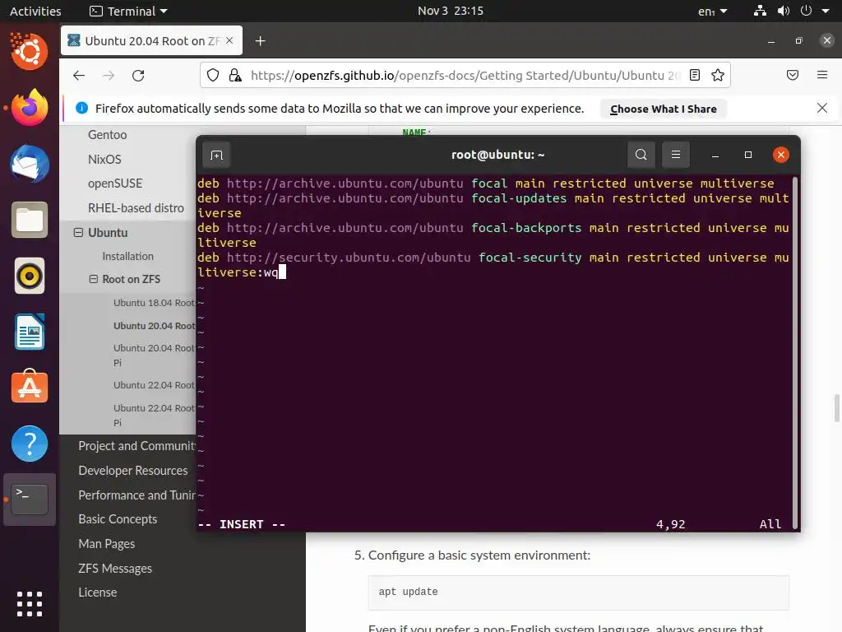Click the tracking protection shield icon

coord(213,75)
